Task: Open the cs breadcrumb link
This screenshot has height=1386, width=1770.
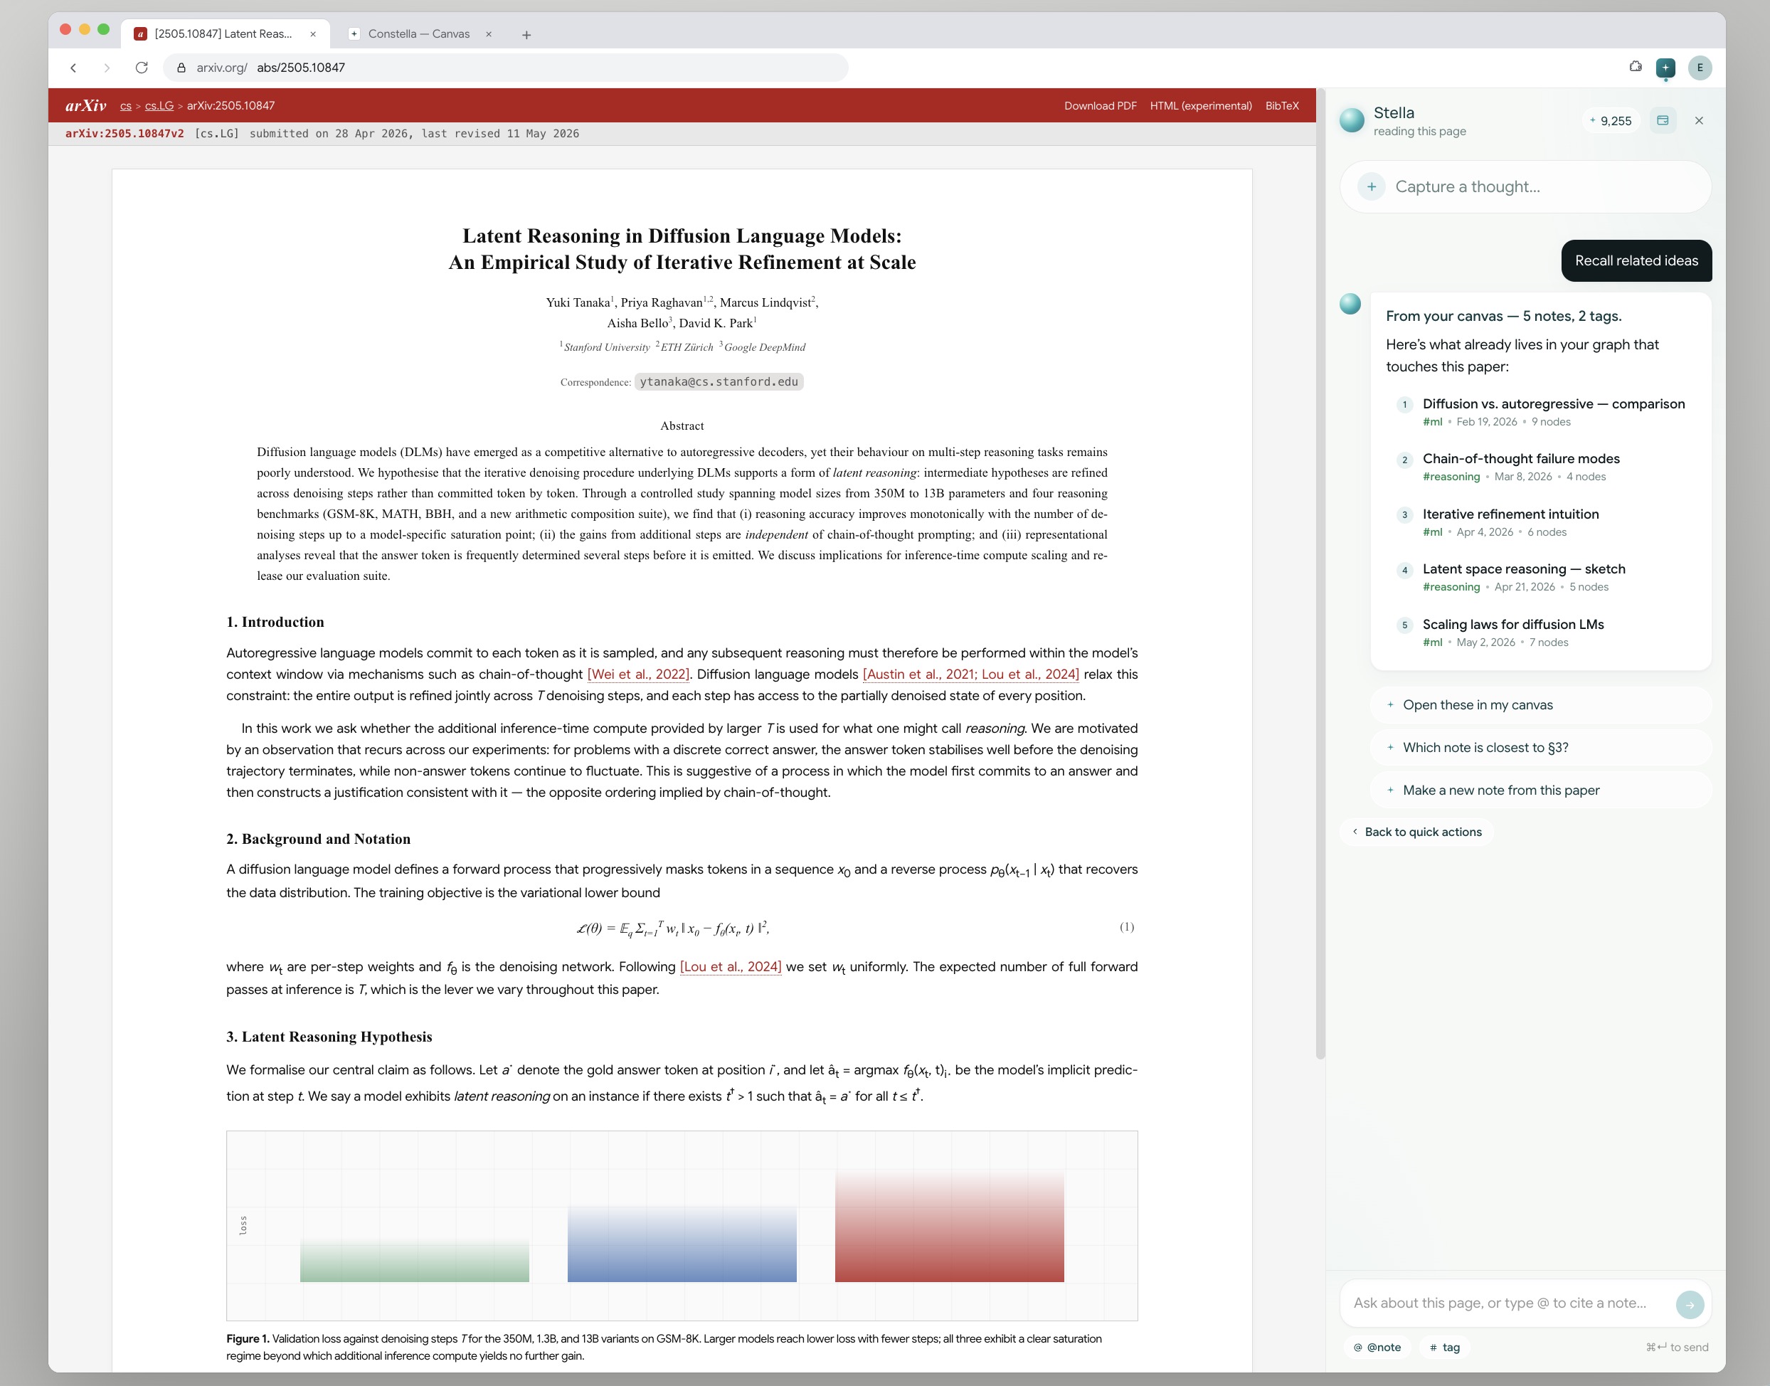Action: [x=126, y=106]
